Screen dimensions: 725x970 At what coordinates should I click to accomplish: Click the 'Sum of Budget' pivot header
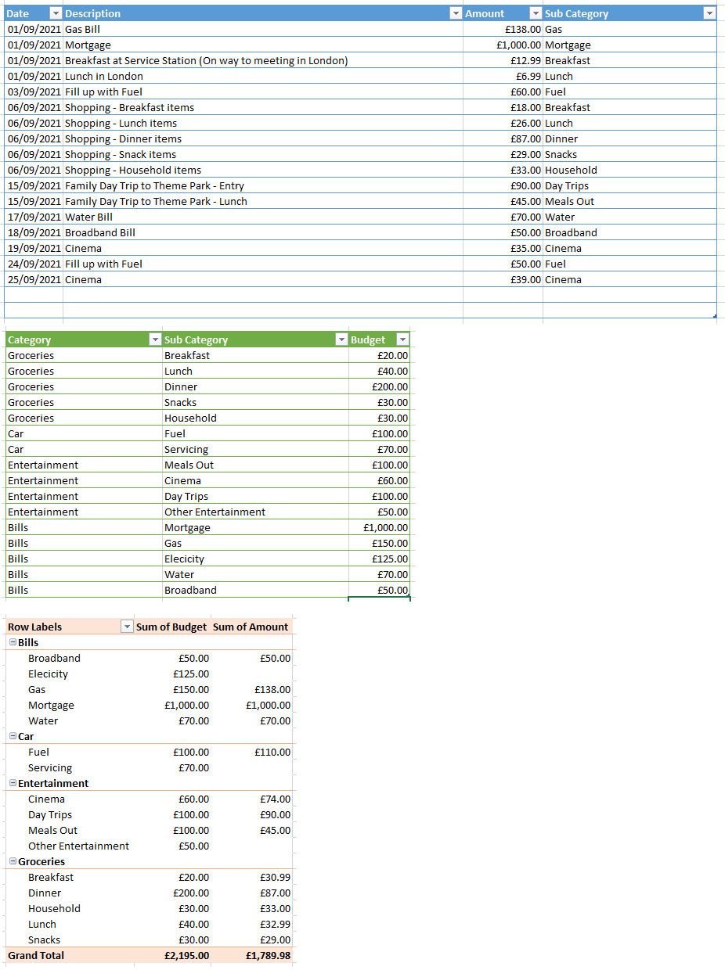[171, 627]
